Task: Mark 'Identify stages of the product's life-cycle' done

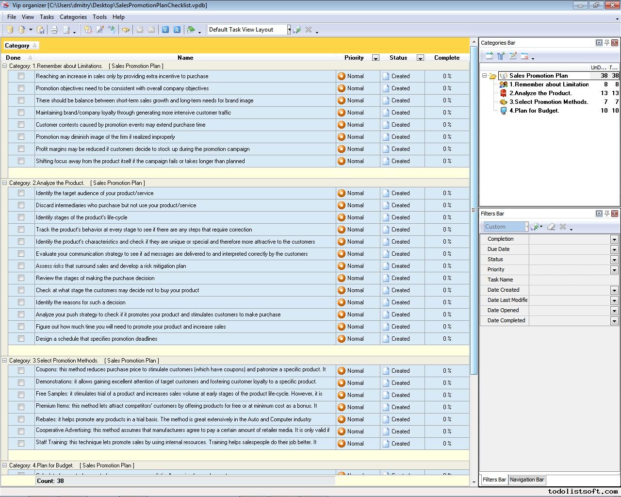Action: click(x=21, y=217)
